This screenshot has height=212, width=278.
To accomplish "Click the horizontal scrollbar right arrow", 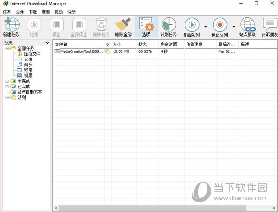I will tap(274, 208).
